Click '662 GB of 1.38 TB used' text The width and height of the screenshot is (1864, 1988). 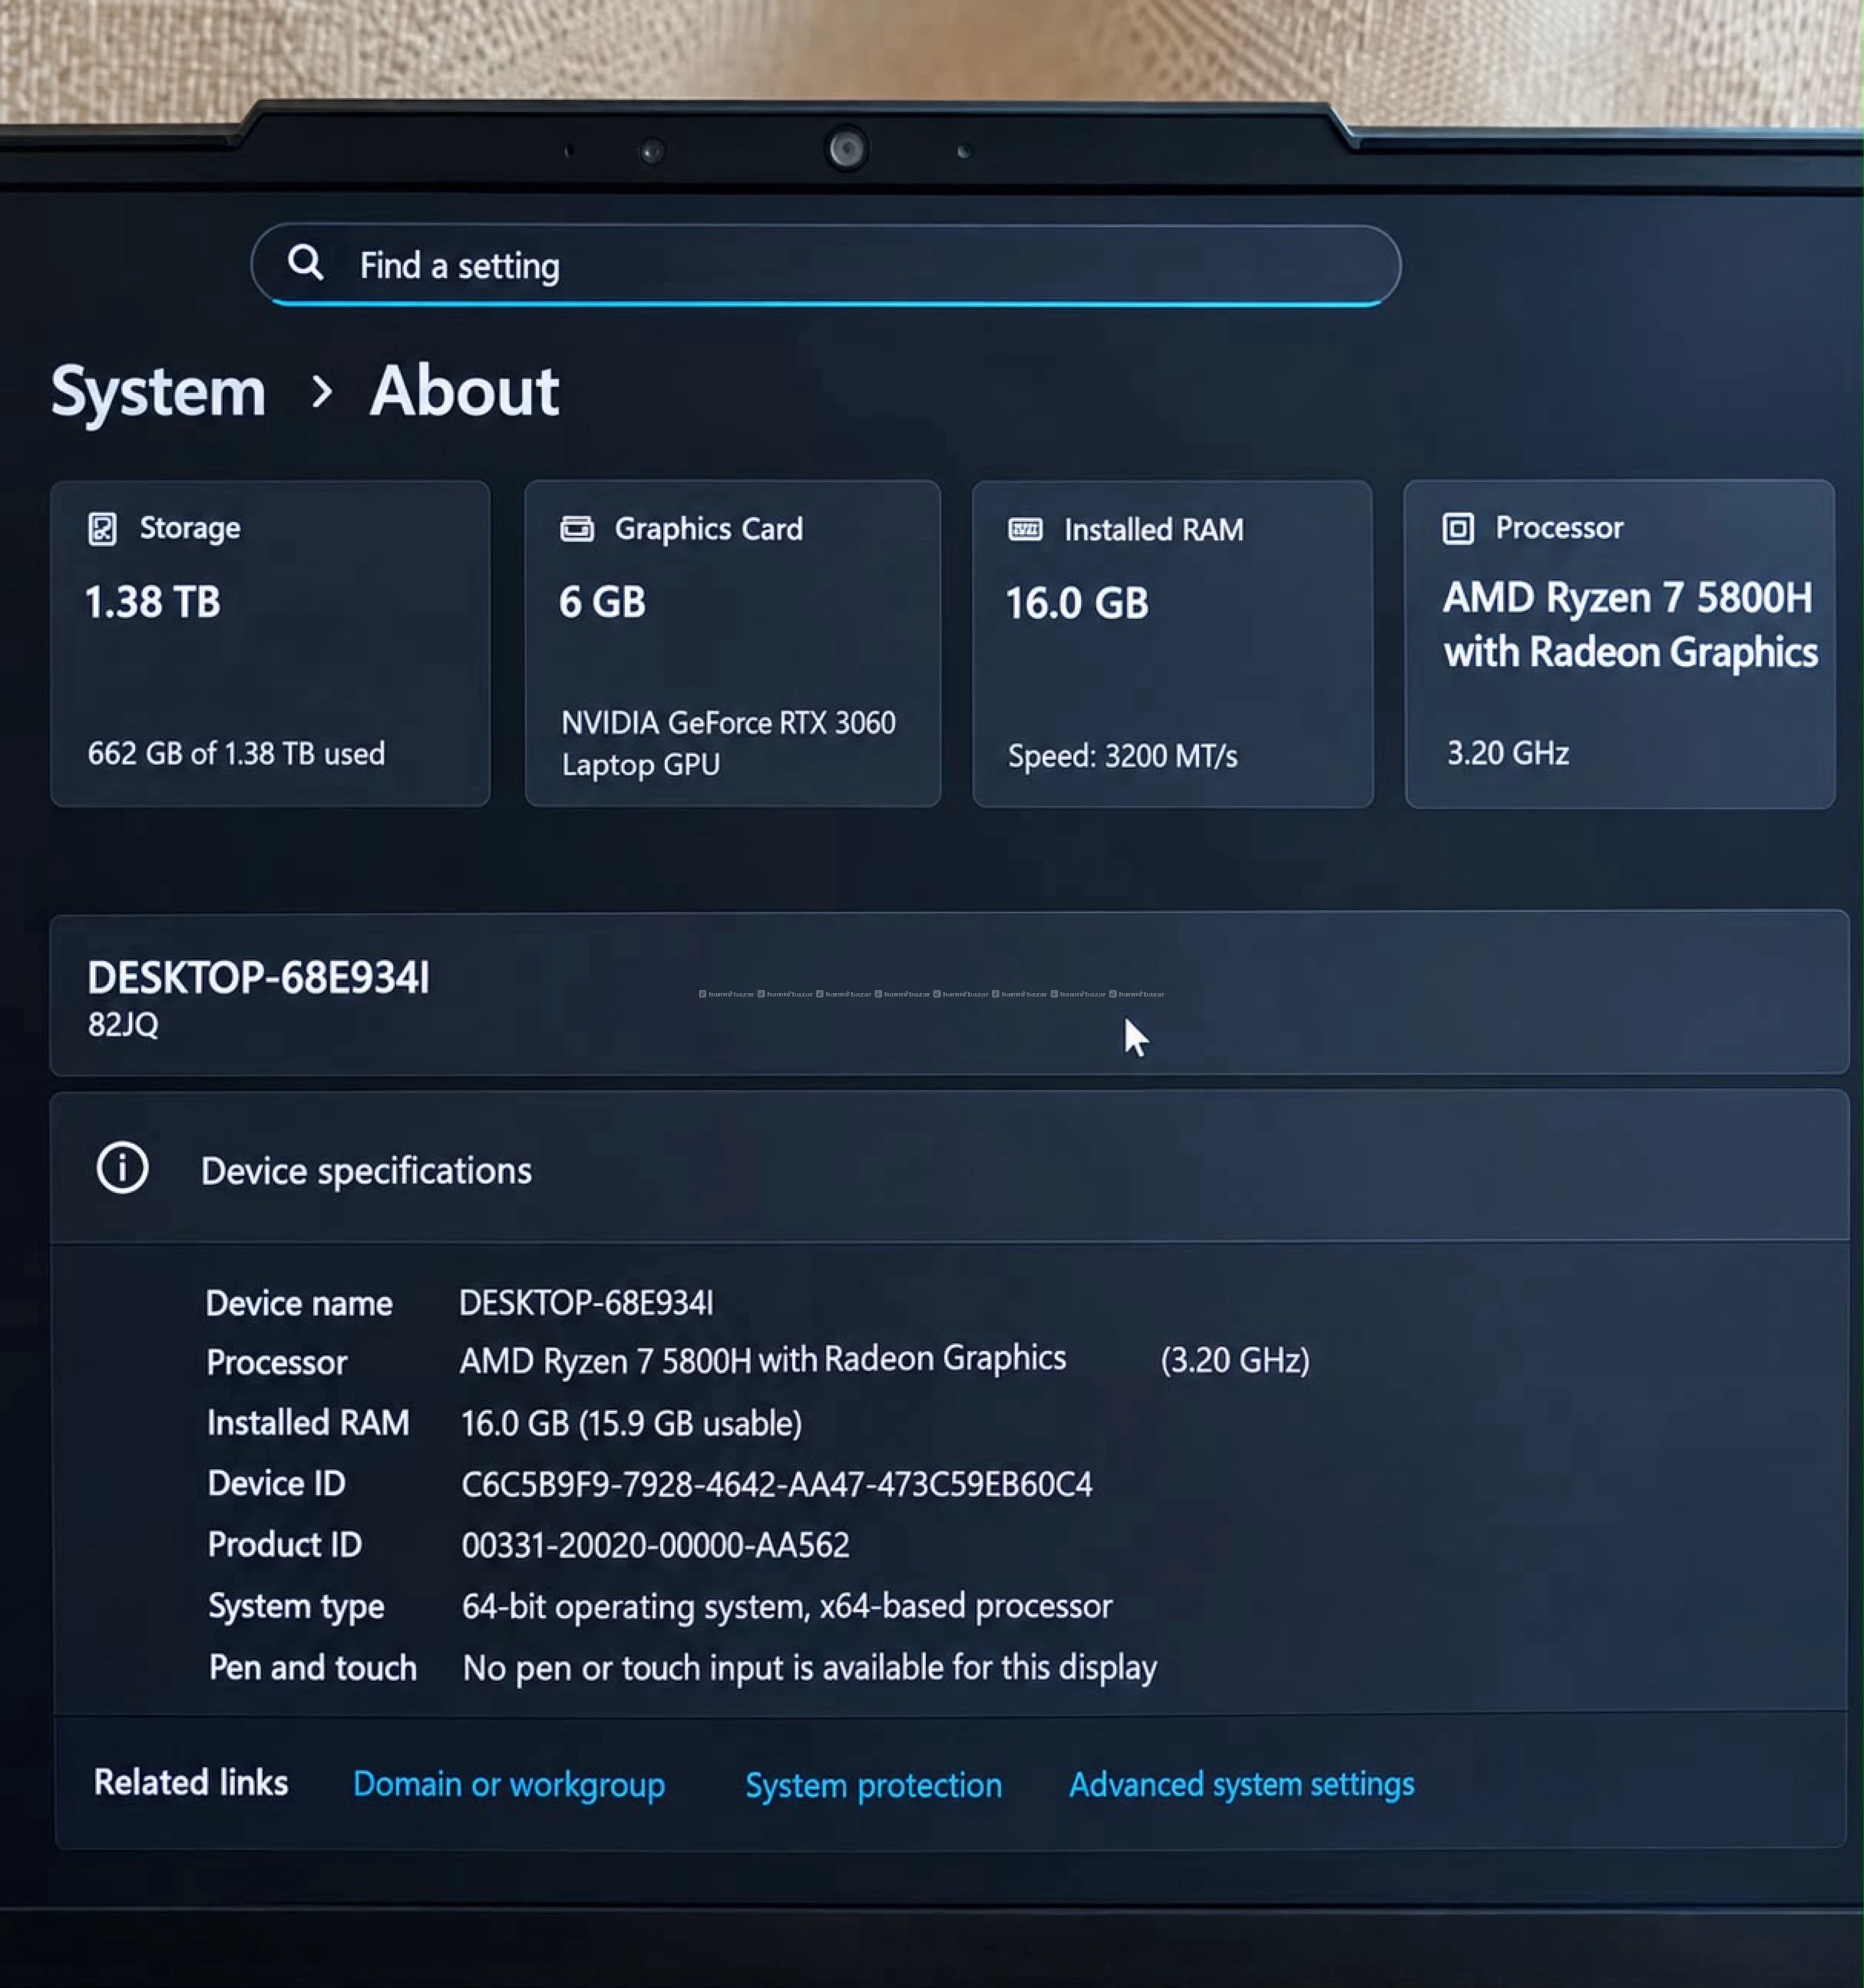[x=236, y=754]
